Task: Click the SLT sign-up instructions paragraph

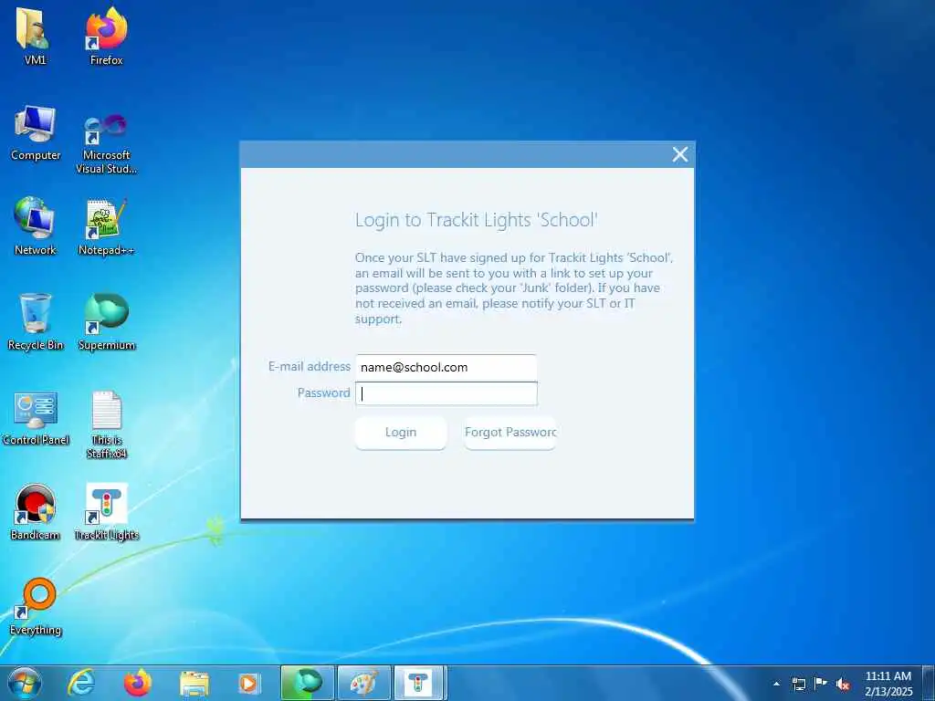Action: (514, 288)
